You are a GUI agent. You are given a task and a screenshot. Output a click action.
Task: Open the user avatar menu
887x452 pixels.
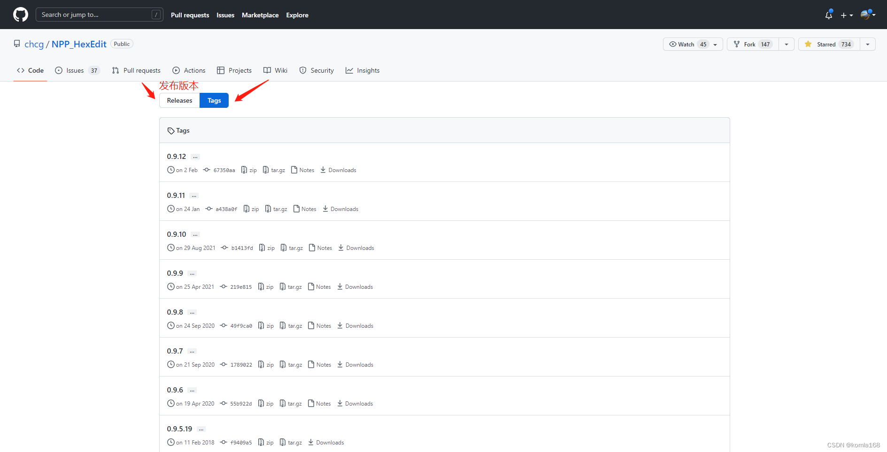pos(868,15)
